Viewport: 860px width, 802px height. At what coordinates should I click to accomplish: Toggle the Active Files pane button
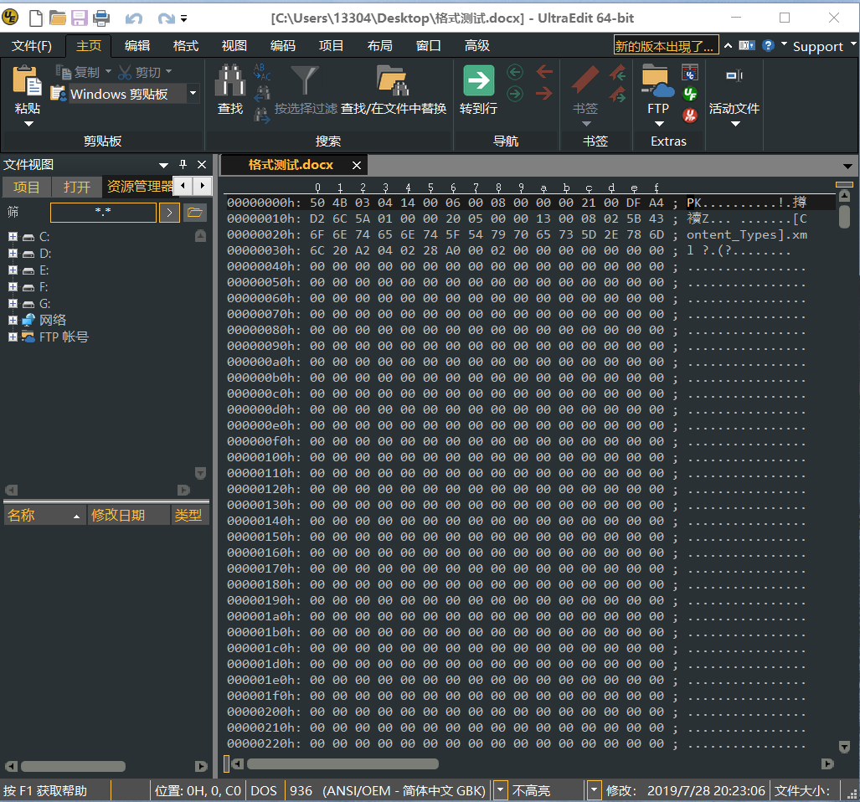click(x=734, y=75)
